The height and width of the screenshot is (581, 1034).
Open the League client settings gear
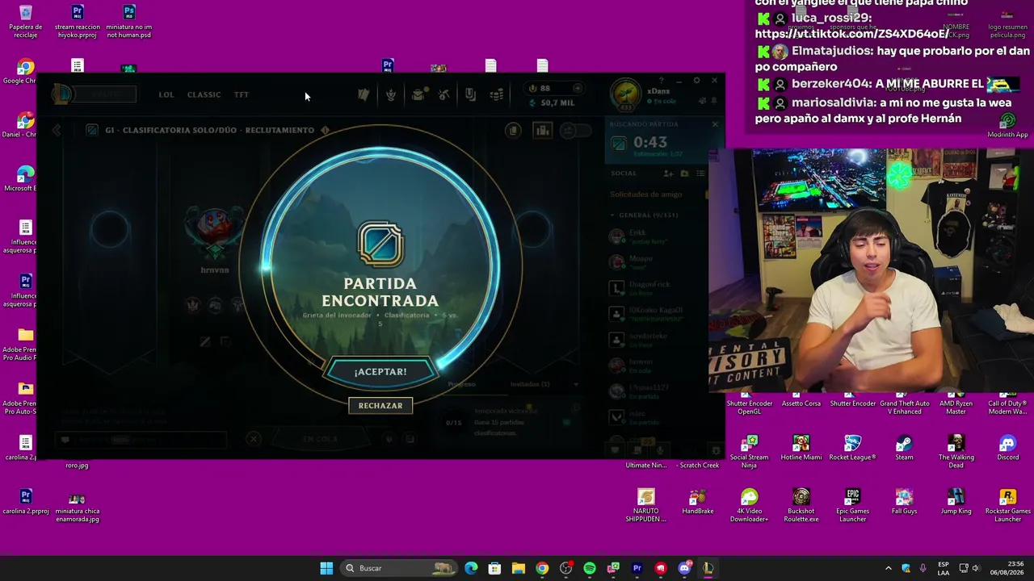[x=696, y=81]
